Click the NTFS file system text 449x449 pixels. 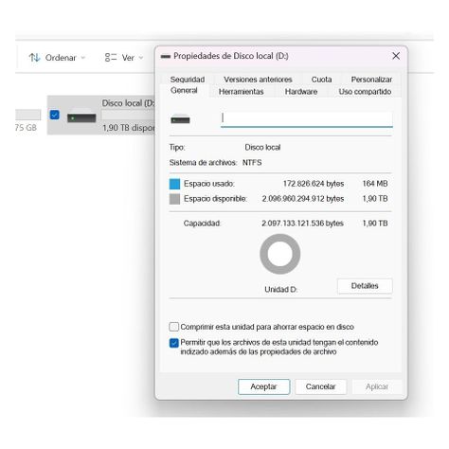point(252,163)
